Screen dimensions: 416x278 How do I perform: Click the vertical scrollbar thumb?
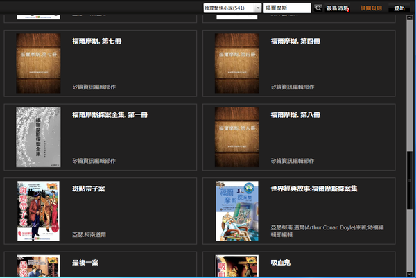(x=411, y=166)
